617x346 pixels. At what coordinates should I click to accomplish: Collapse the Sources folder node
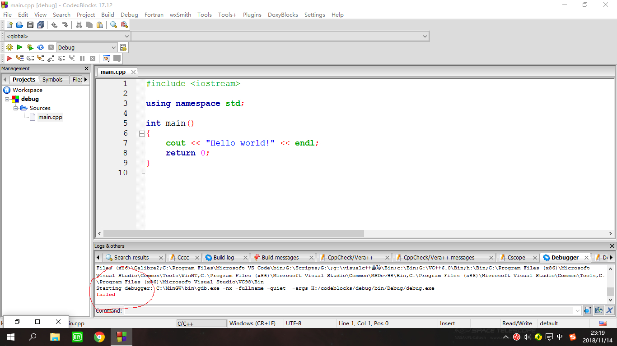15,108
